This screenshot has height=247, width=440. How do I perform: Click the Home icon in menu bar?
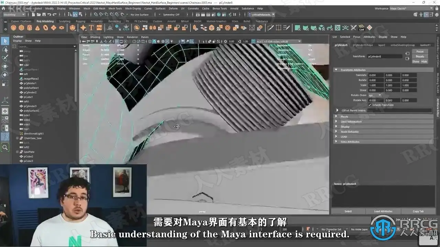pyautogui.click(x=3, y=8)
